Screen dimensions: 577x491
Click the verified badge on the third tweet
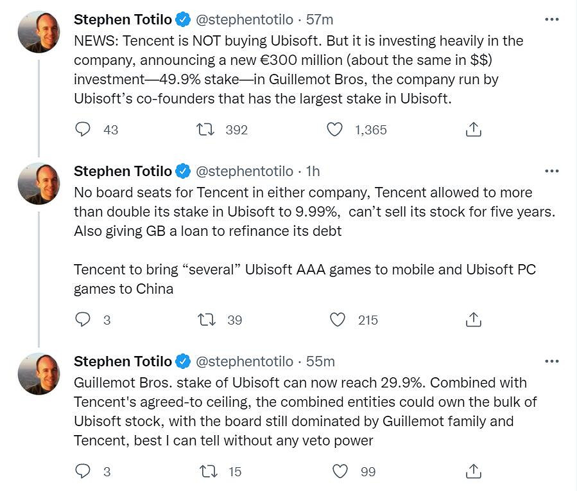pos(183,361)
